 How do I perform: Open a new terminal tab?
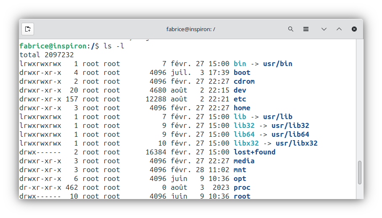click(28, 29)
